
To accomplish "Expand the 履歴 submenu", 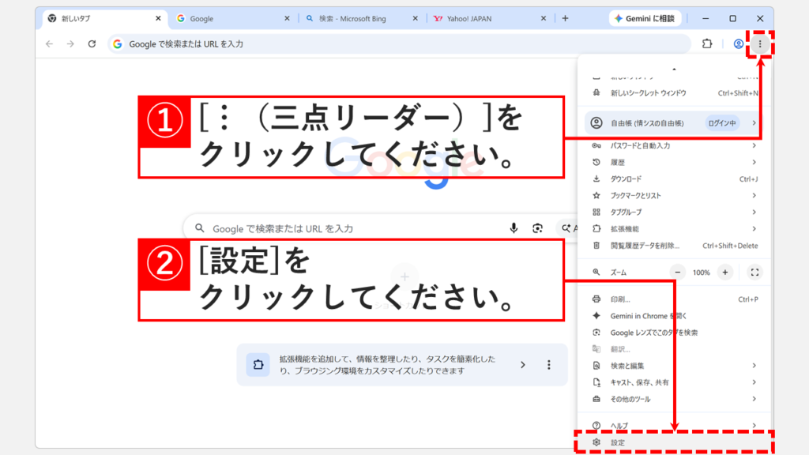I will (x=674, y=162).
